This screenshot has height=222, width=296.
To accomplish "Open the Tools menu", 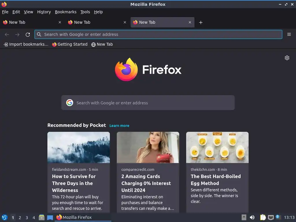I will point(85,12).
